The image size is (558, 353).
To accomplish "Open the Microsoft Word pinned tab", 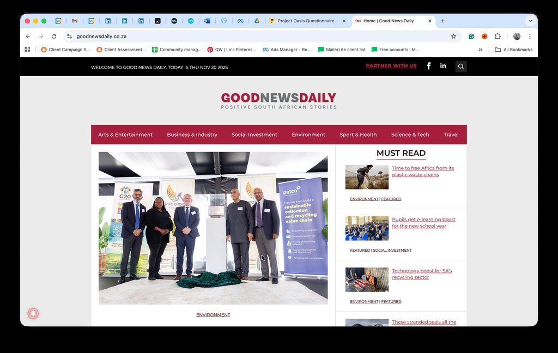I will (207, 21).
